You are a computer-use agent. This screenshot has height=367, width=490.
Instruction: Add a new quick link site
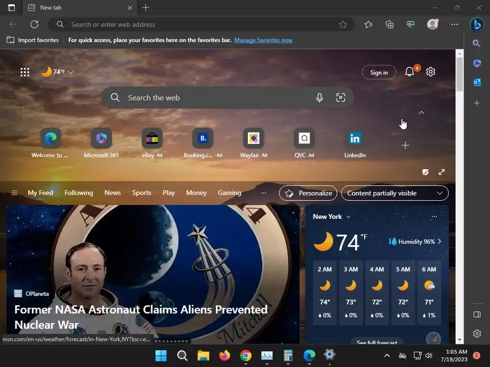click(x=405, y=145)
